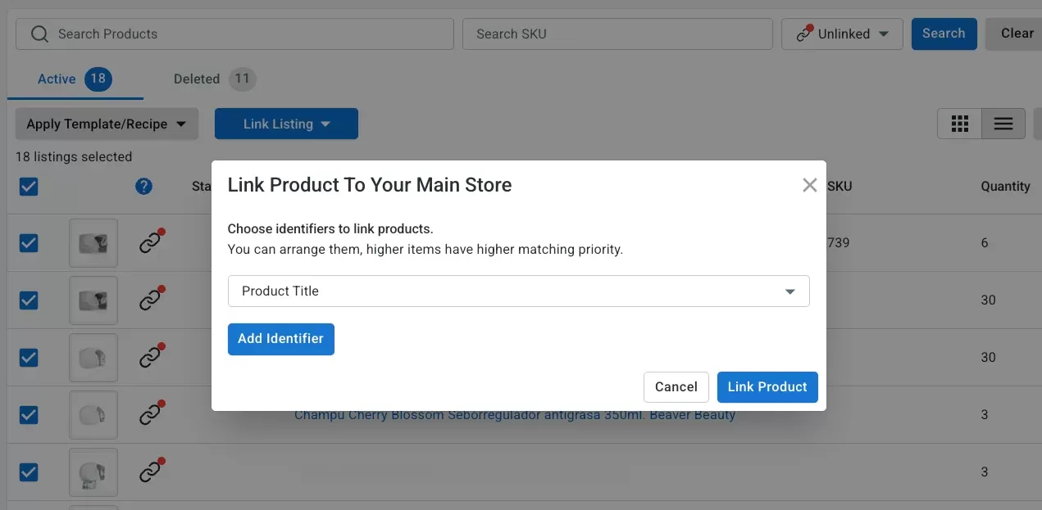1042x510 pixels.
Task: Expand the Apply Template/Recipe dropdown
Action: [x=106, y=124]
